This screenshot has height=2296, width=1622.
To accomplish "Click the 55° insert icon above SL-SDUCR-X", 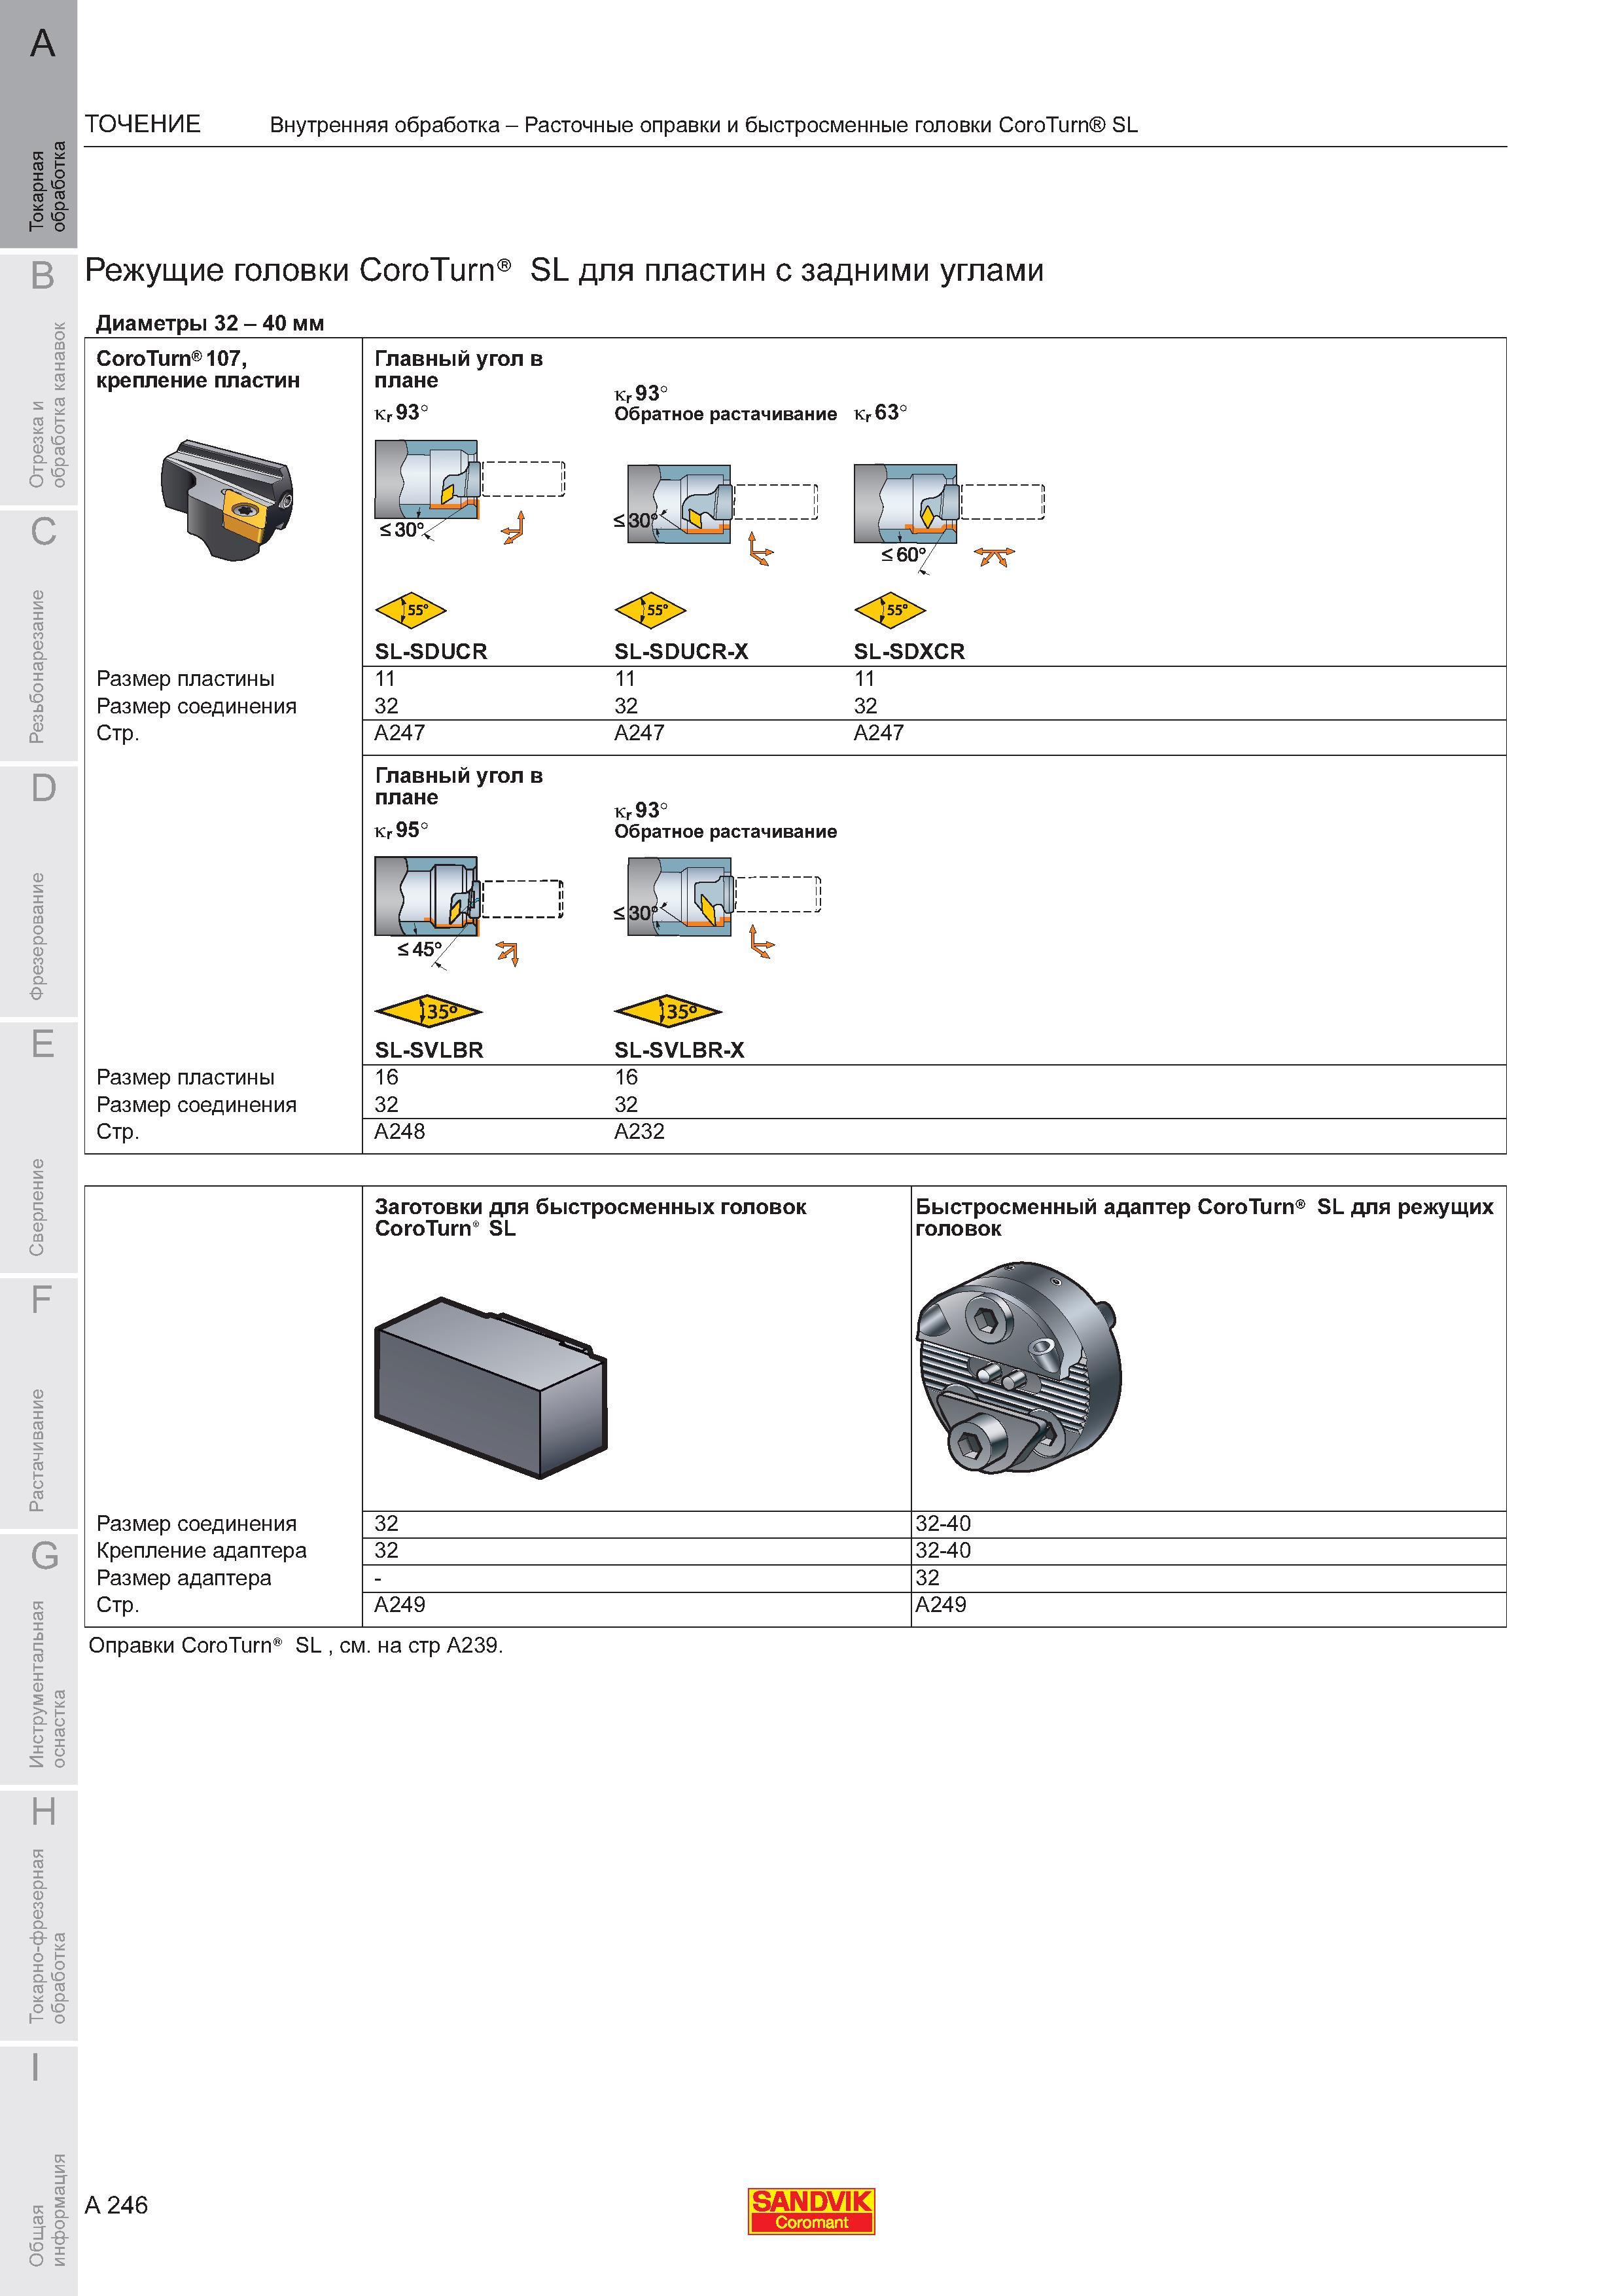I will point(650,610).
